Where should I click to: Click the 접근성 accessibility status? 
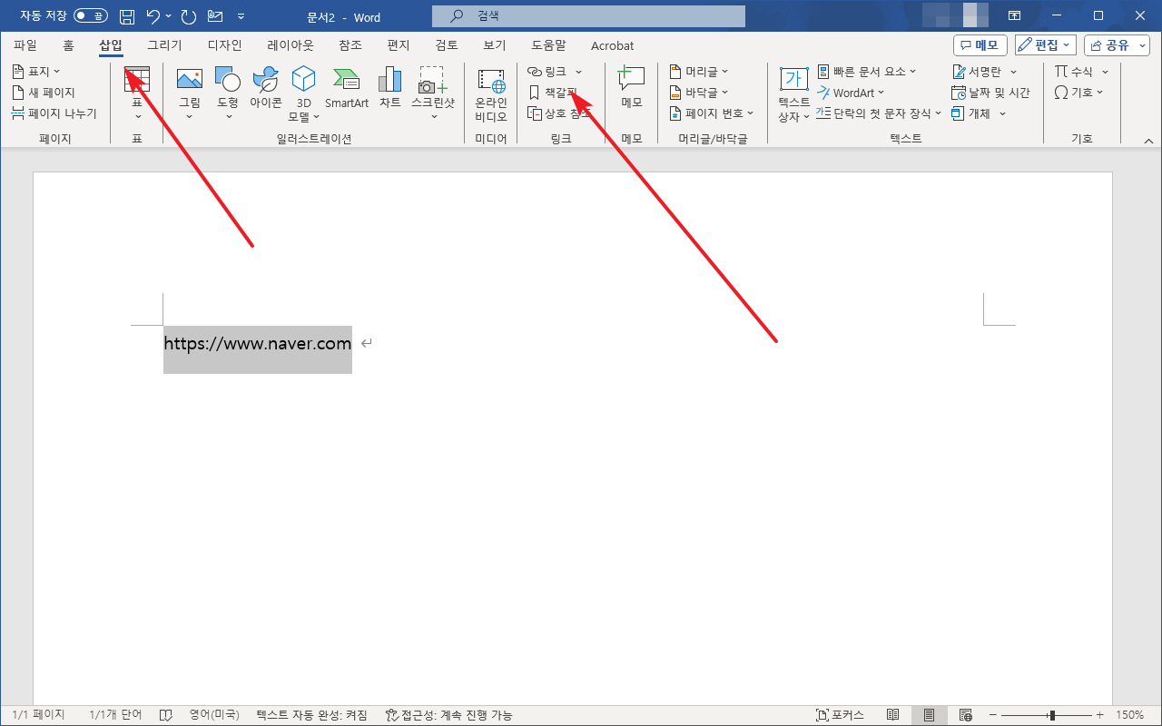point(448,715)
